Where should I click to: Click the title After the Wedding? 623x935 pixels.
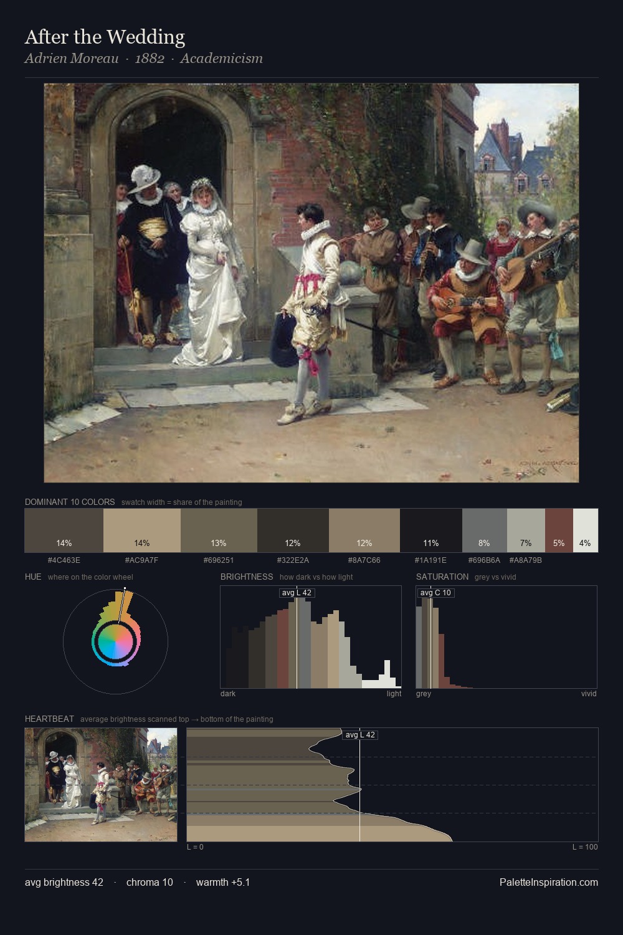(x=105, y=37)
